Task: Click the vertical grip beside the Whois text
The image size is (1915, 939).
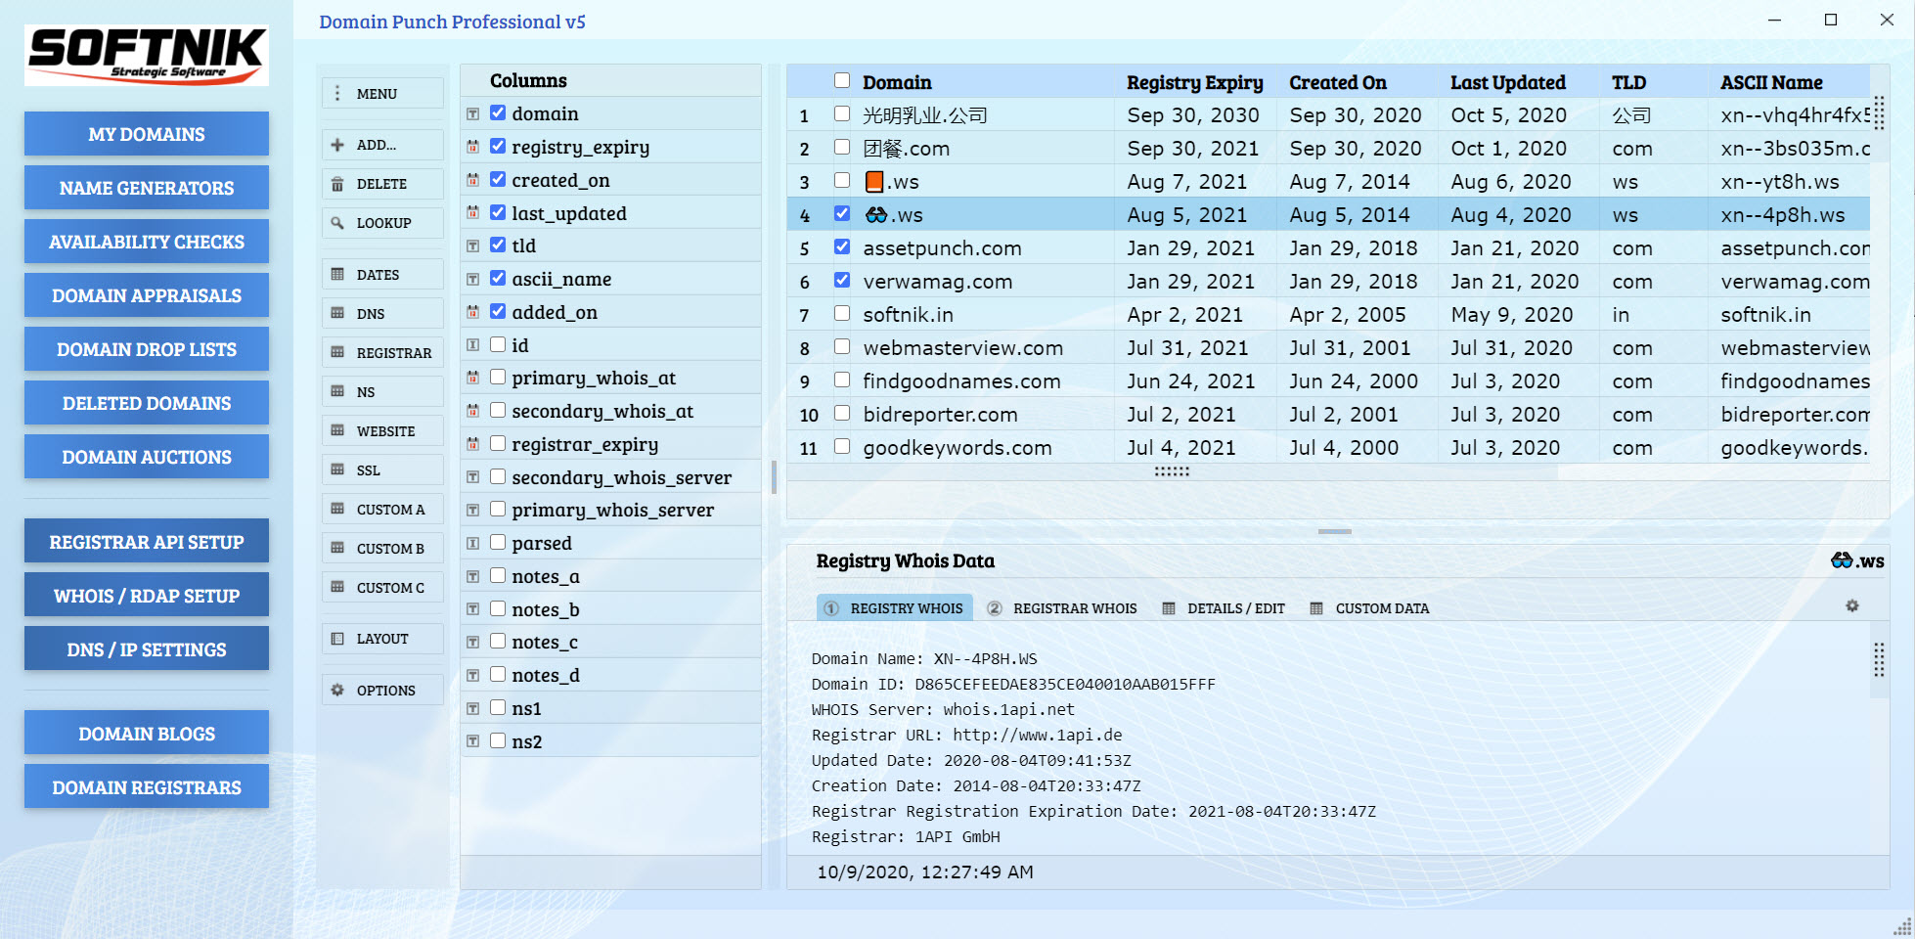Action: pyautogui.click(x=1879, y=660)
